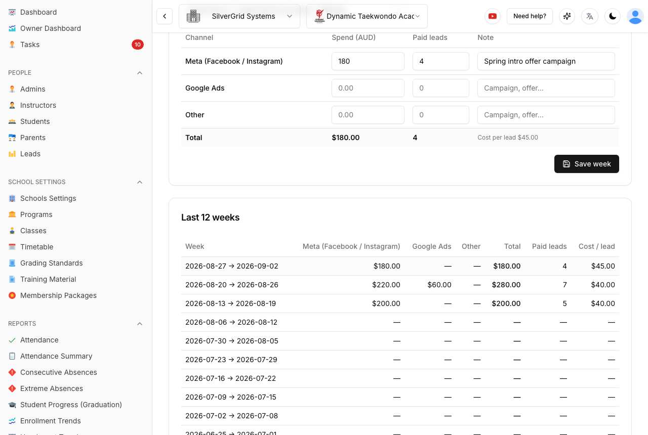648x435 pixels.
Task: Collapse the SCHOOL SETTINGS sidebar section
Action: pyautogui.click(x=140, y=182)
